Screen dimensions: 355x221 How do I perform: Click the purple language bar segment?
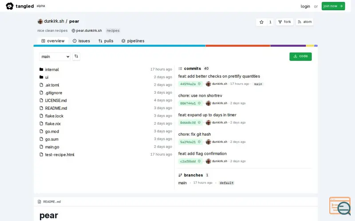288,46
